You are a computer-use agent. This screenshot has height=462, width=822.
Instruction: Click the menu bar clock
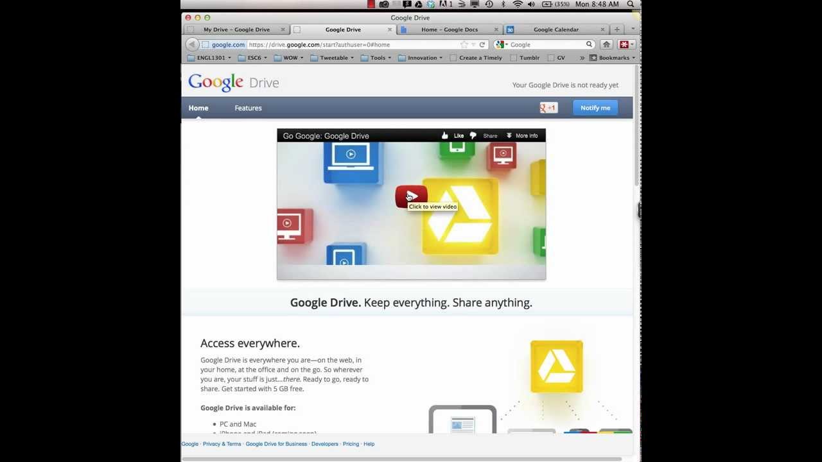[597, 4]
